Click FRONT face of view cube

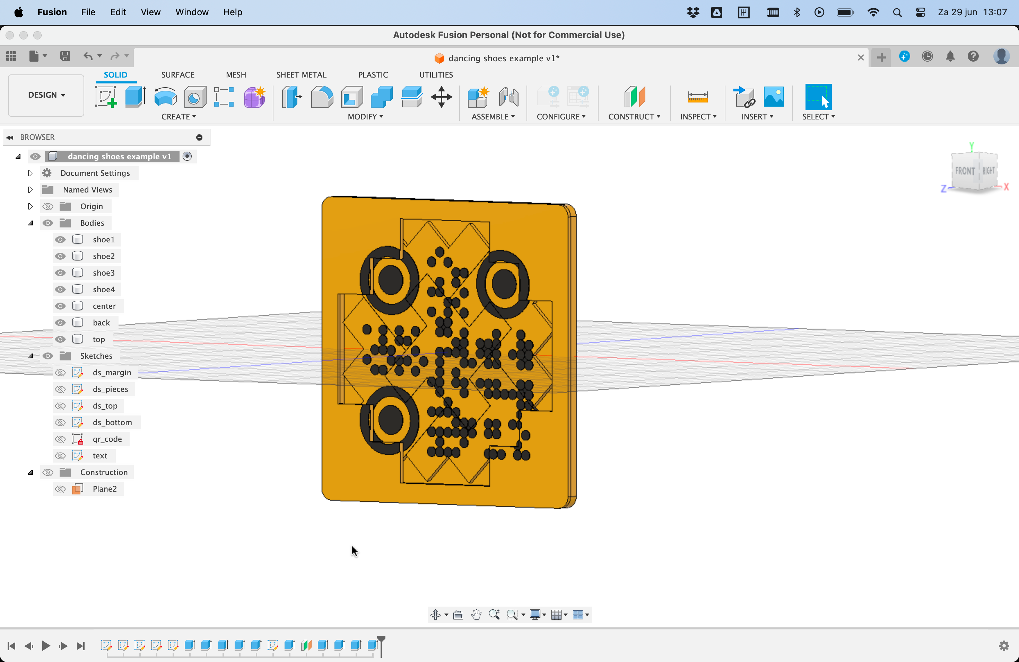tap(965, 171)
